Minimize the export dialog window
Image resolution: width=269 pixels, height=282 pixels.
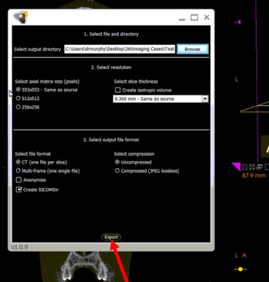182,19
